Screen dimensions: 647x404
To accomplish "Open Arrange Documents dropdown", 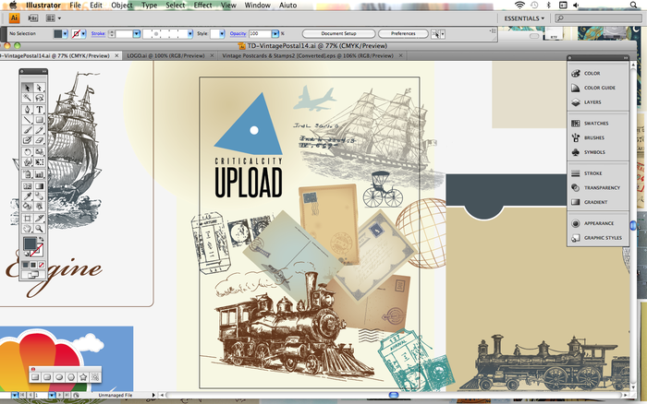I will tap(53, 18).
